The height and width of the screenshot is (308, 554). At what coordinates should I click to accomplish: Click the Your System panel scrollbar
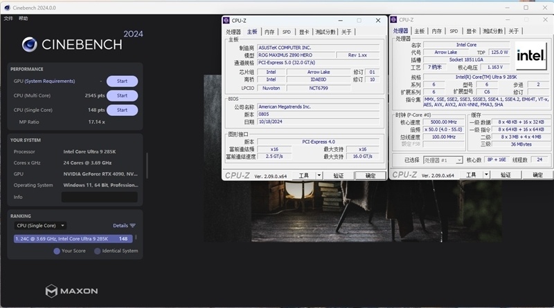tap(147, 165)
